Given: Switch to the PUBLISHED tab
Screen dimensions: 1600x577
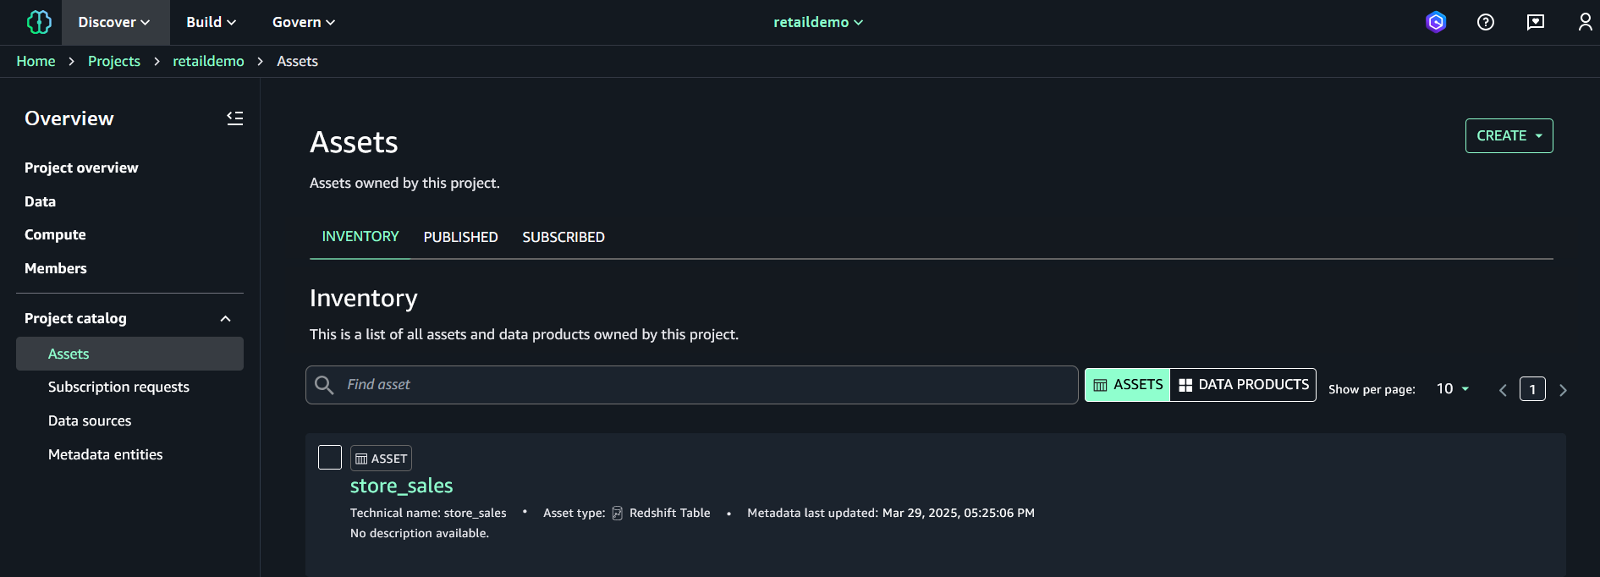Looking at the screenshot, I should [461, 237].
